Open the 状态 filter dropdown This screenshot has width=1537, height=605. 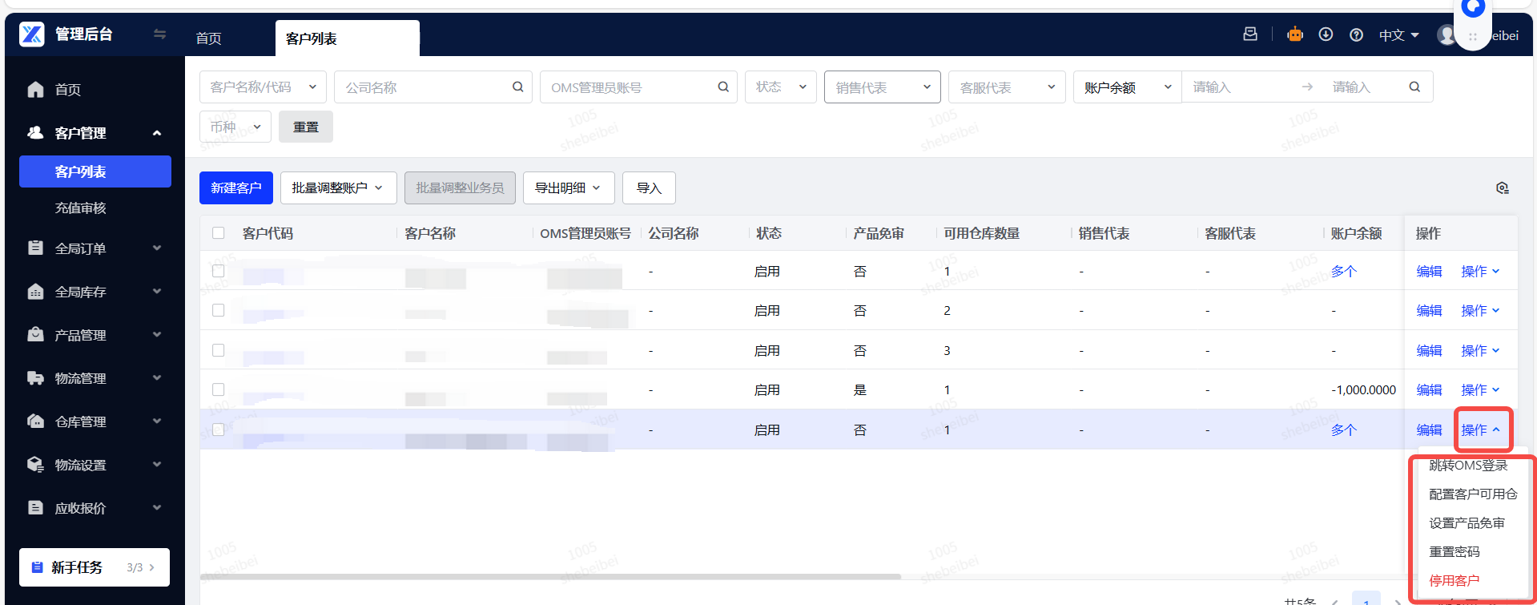point(781,87)
